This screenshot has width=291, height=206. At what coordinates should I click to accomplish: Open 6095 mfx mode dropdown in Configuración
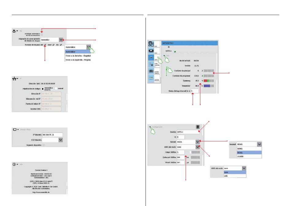coord(198,147)
